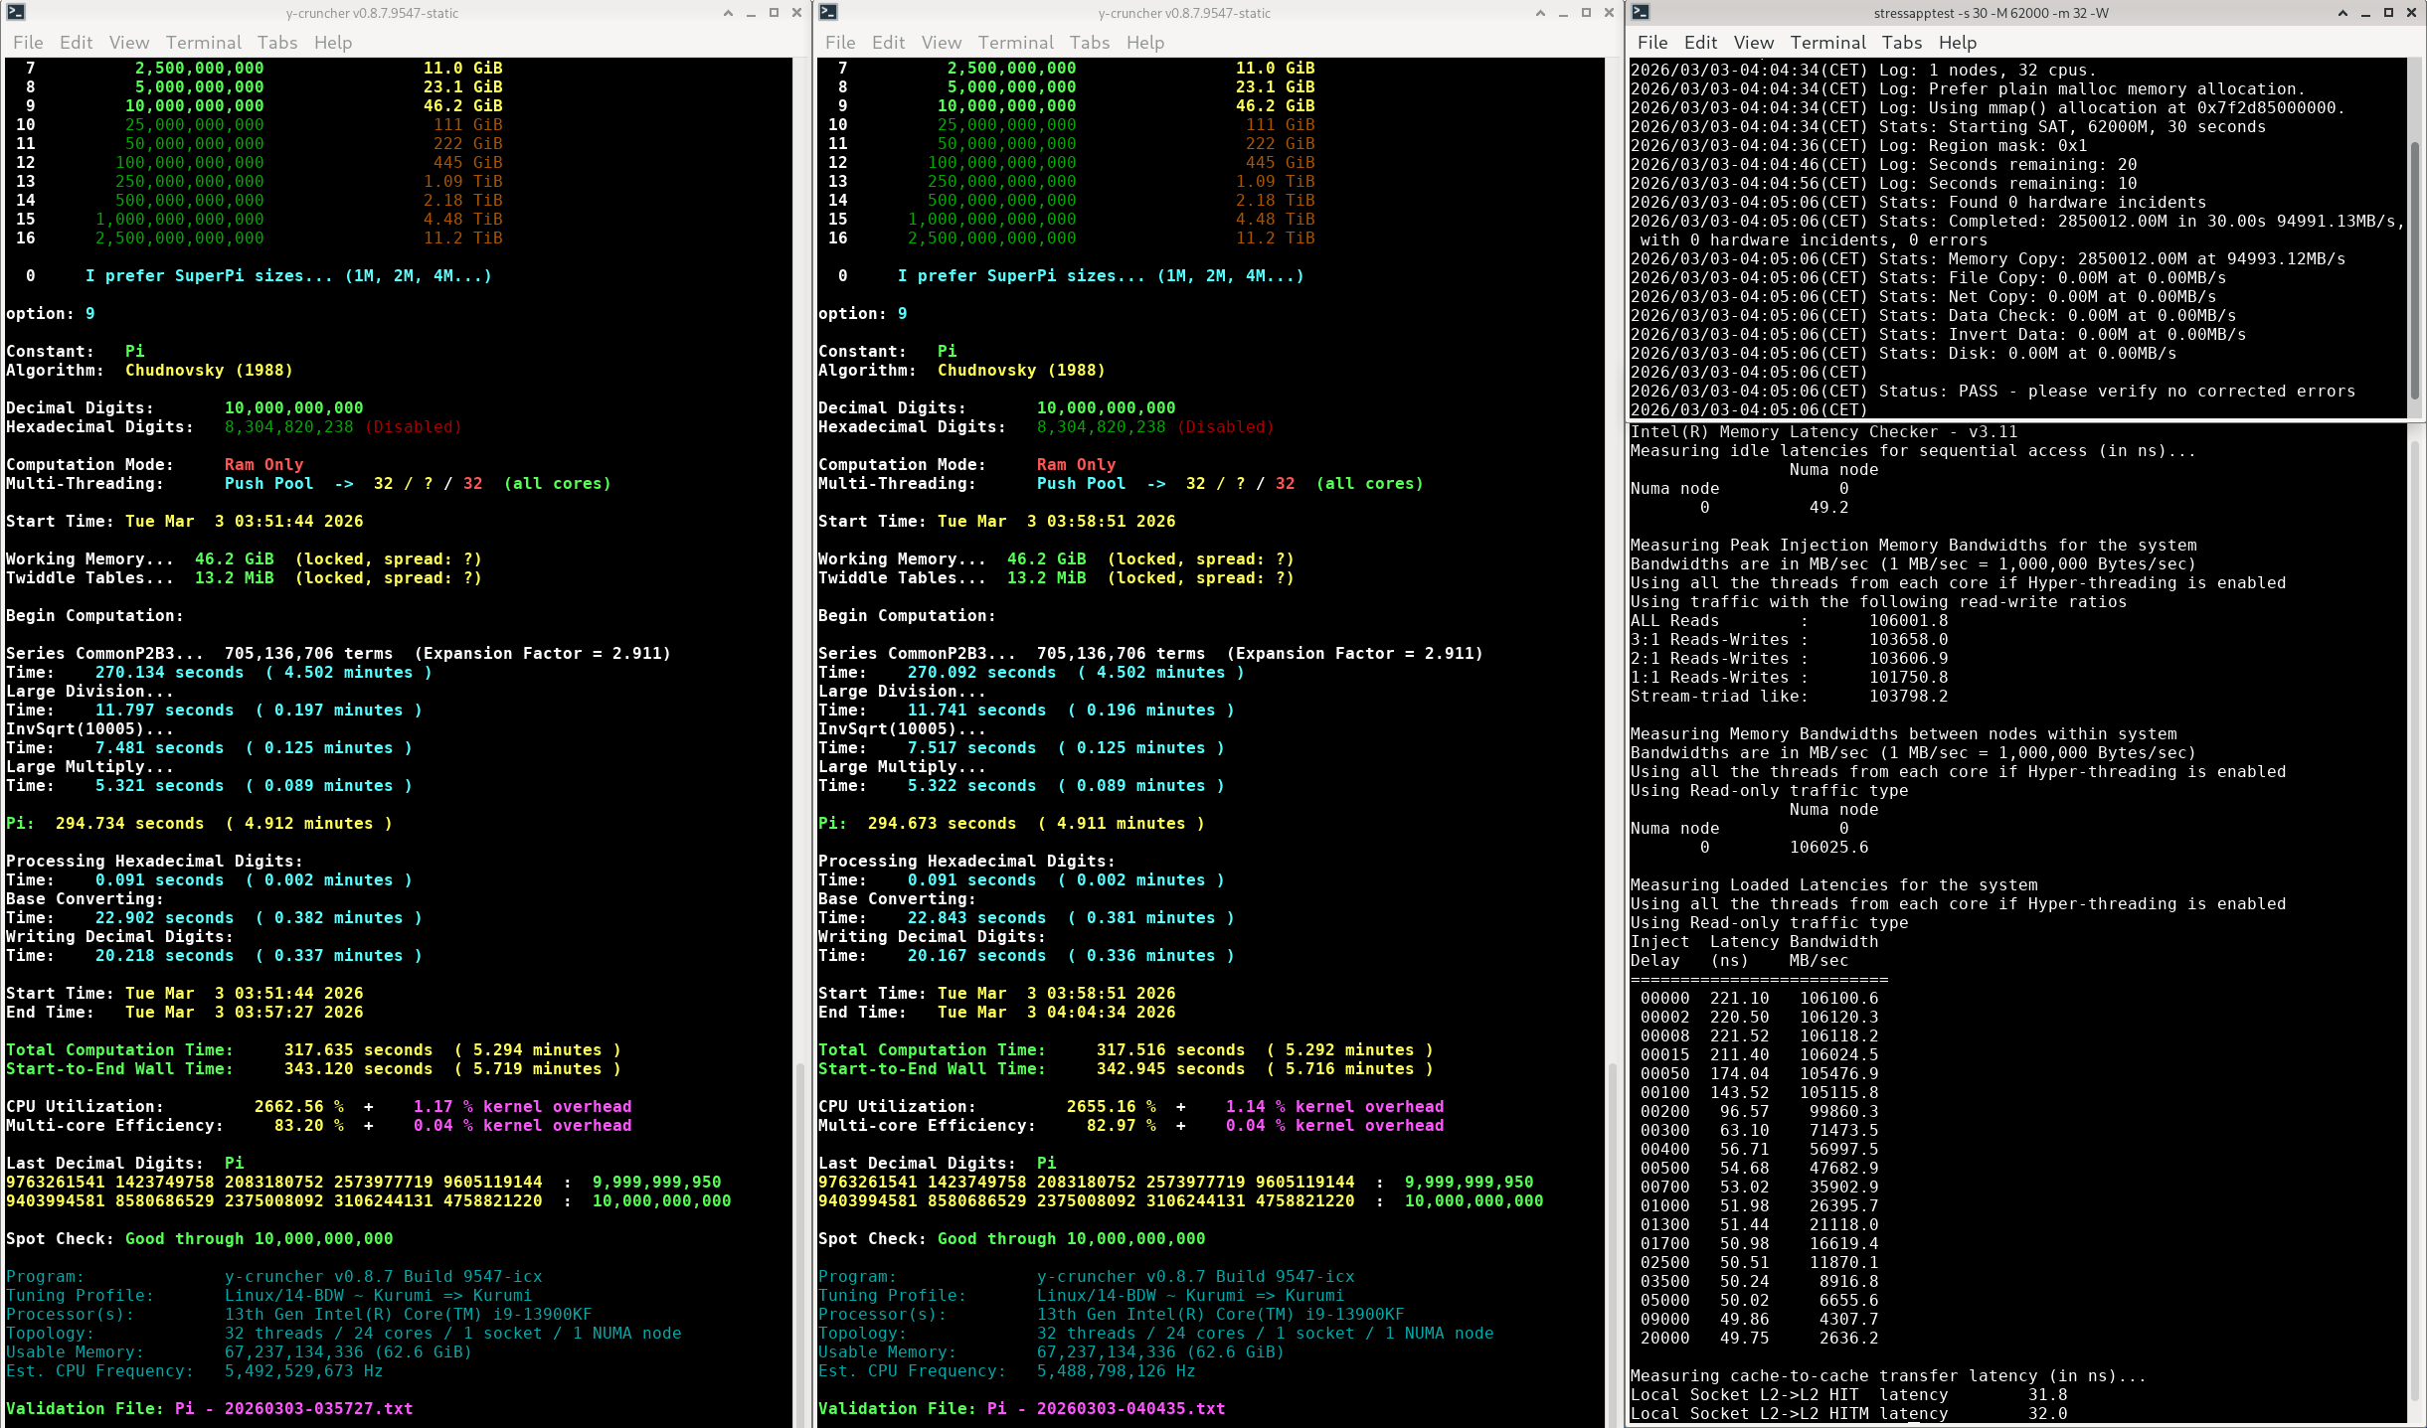2427x1428 pixels.
Task: Minimize the stressapptest terminal window
Action: (x=2365, y=13)
